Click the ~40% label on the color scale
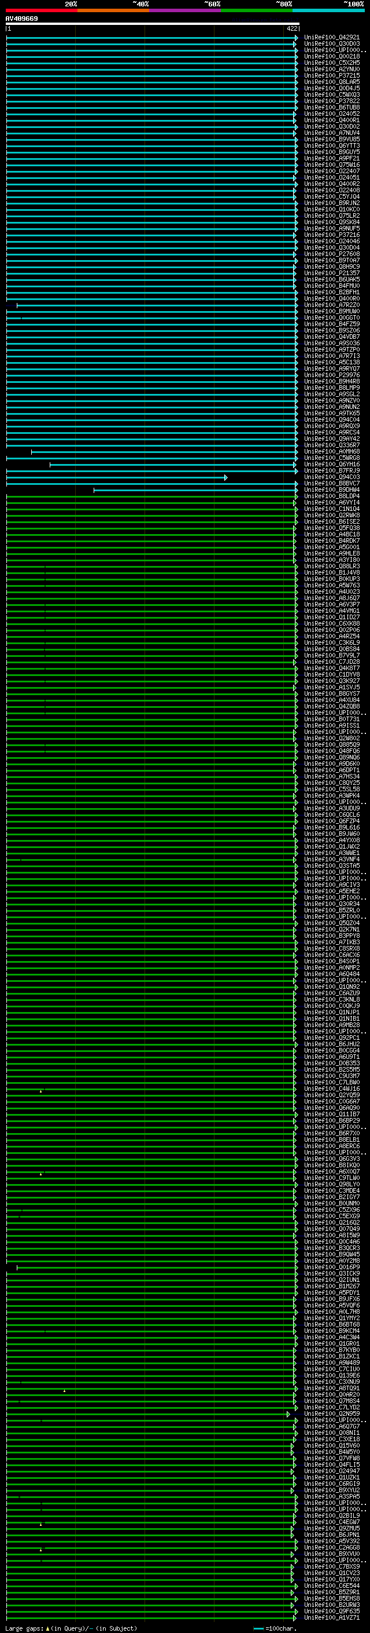Image resolution: width=370 pixels, height=1633 pixels. tap(140, 4)
